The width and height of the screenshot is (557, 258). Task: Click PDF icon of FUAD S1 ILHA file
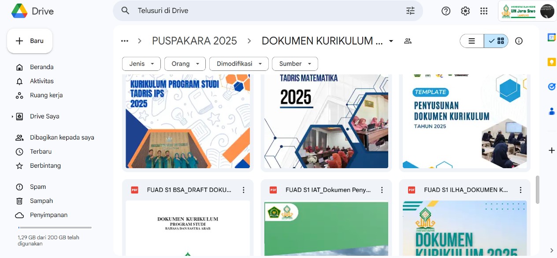coord(412,190)
